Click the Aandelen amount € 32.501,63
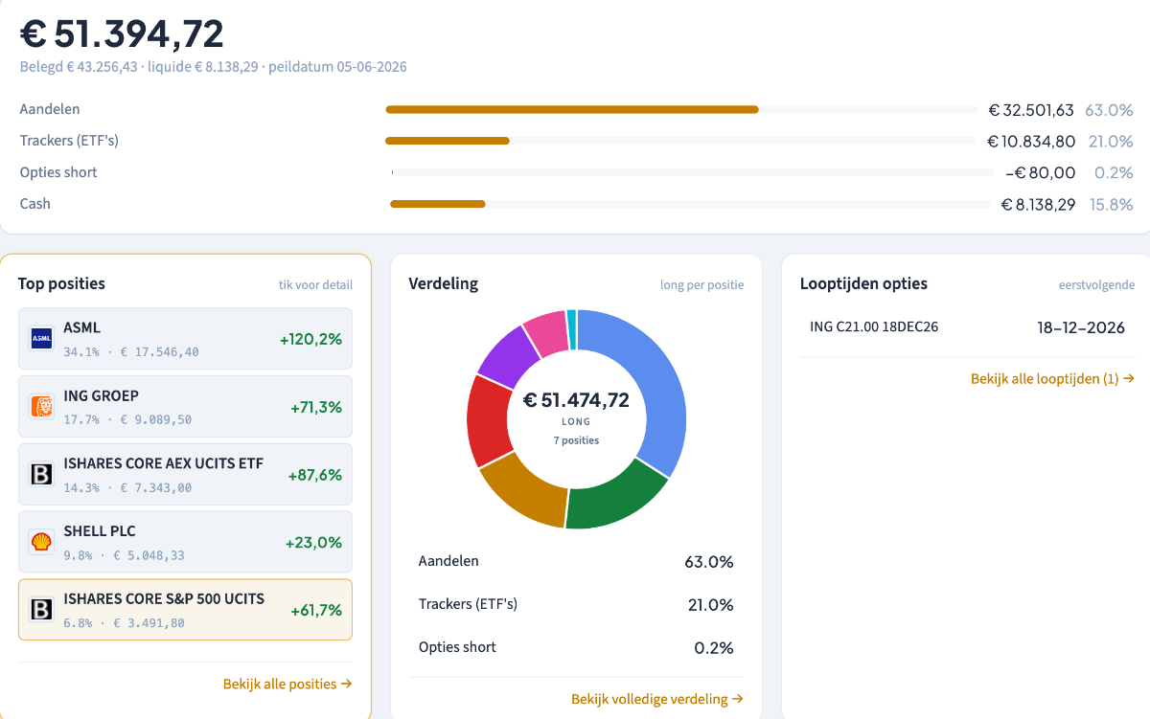 [1031, 110]
